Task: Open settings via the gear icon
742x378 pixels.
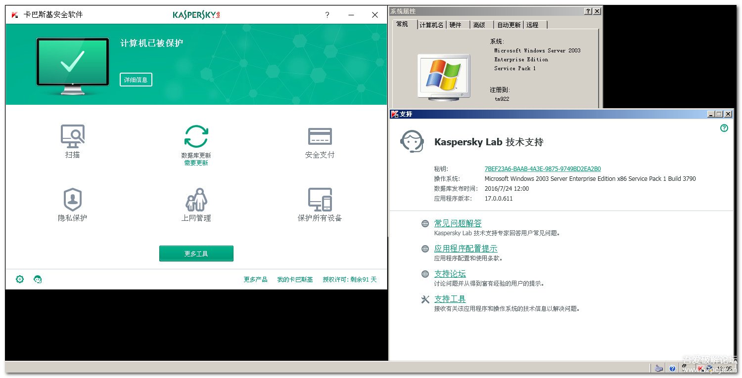Action: pyautogui.click(x=20, y=279)
